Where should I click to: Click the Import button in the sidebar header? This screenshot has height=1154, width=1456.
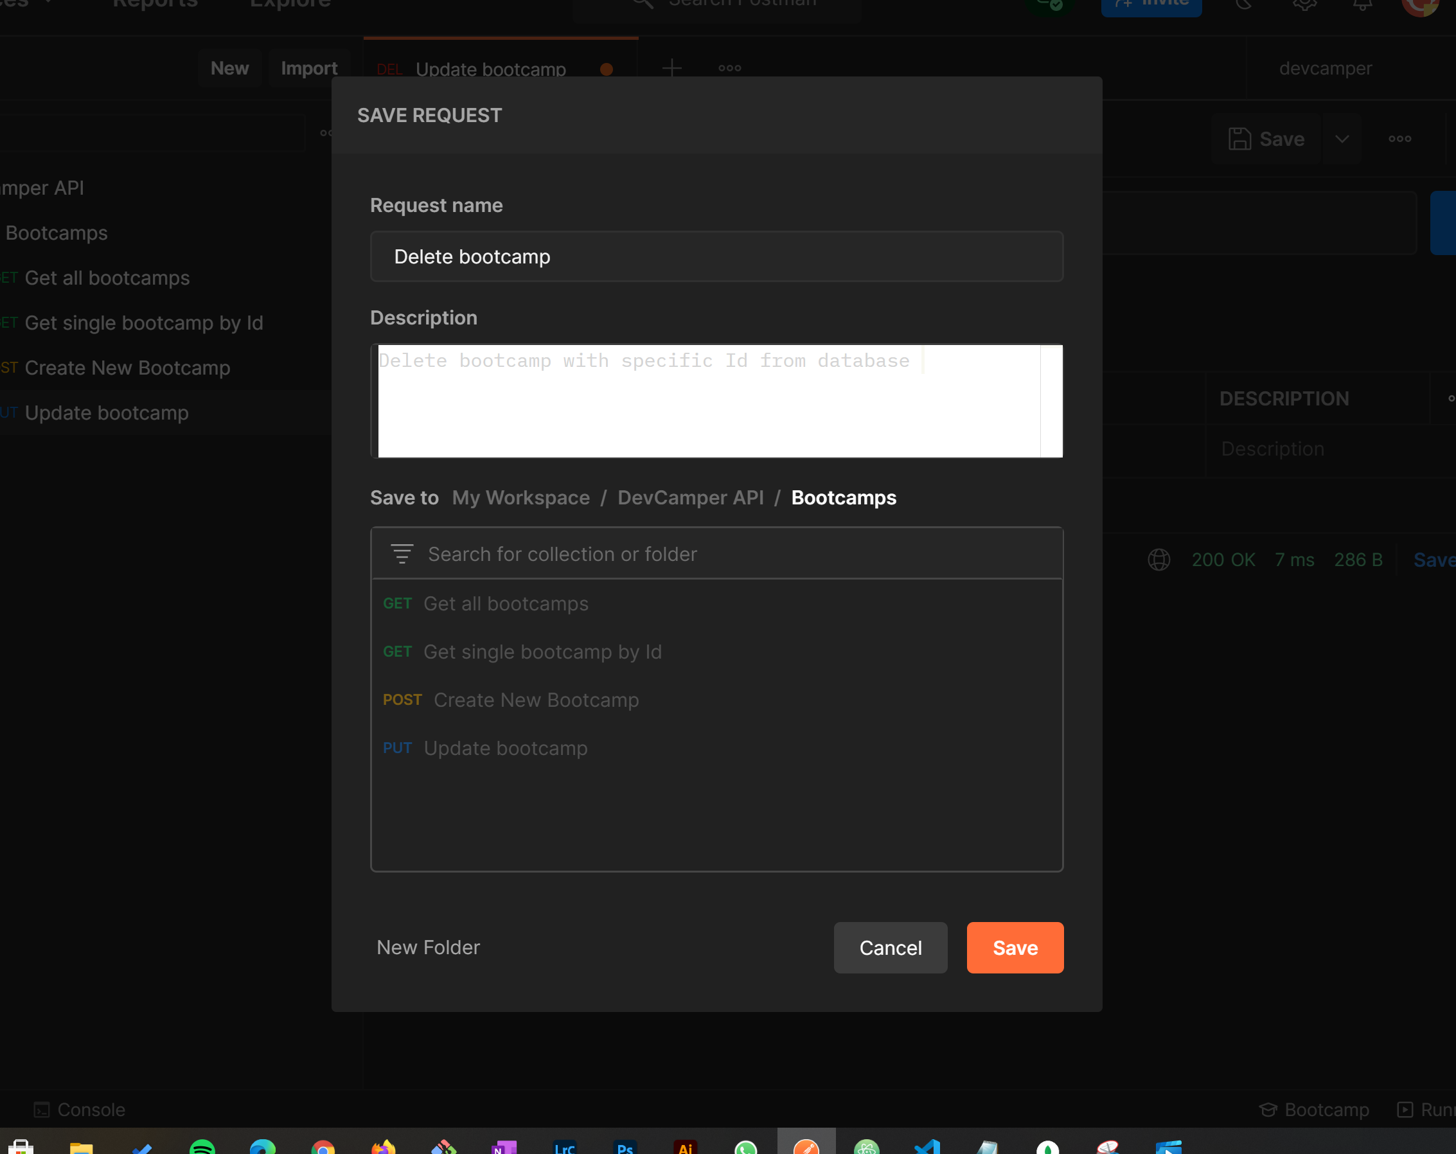point(308,68)
